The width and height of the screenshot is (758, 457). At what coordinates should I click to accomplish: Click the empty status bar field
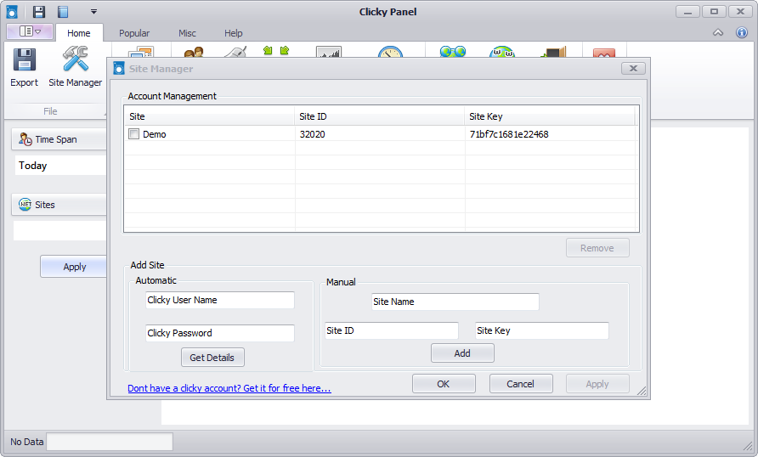coord(110,442)
